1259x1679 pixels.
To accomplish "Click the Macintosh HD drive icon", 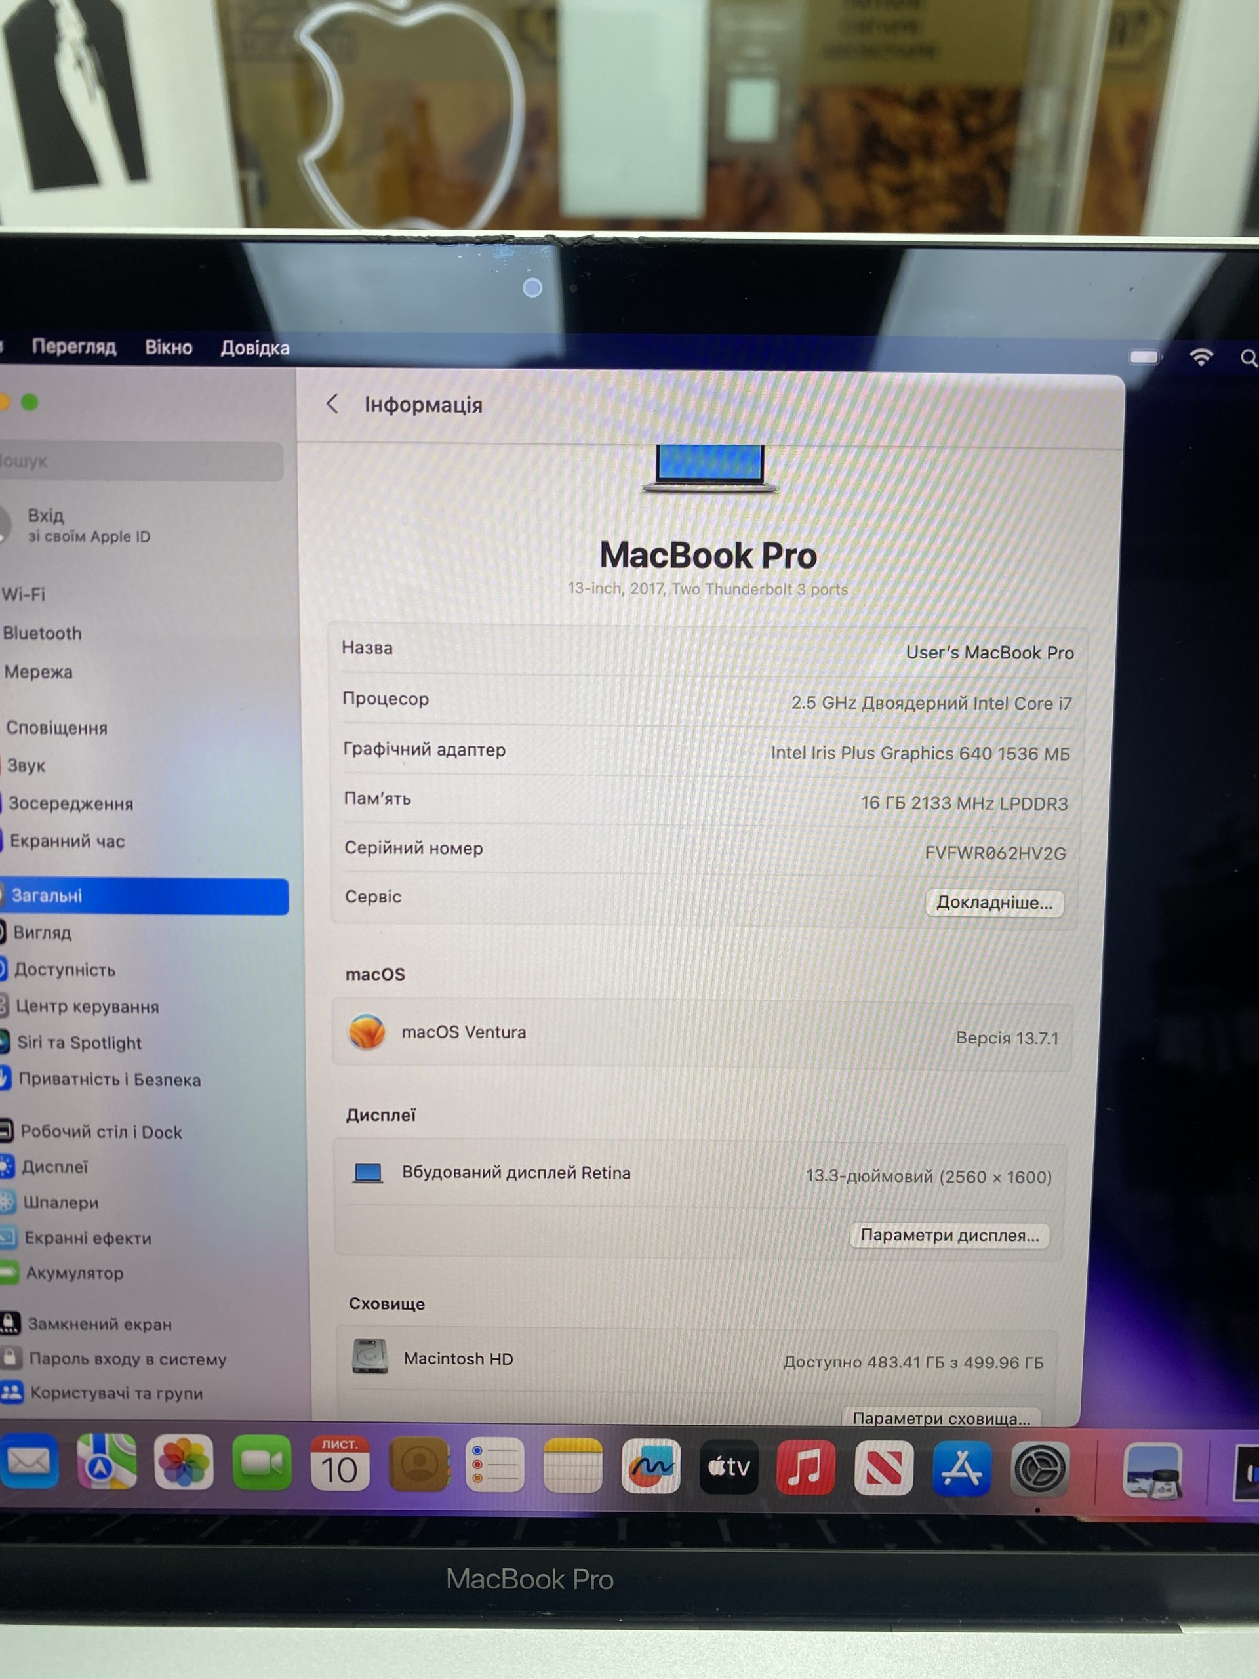I will point(370,1356).
